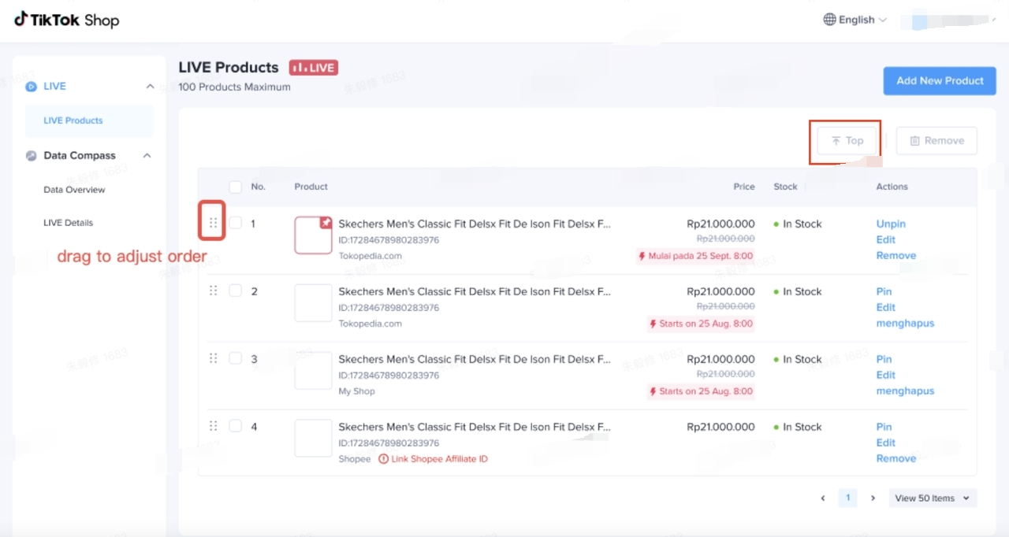Open Data Overview in the sidebar

click(74, 190)
